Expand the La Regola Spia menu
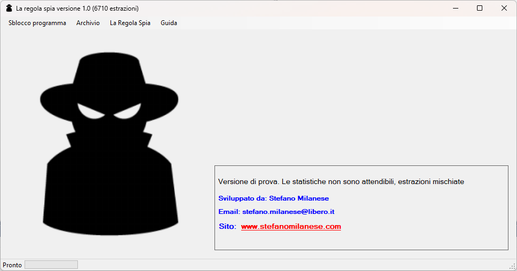This screenshot has height=271, width=517. point(130,23)
